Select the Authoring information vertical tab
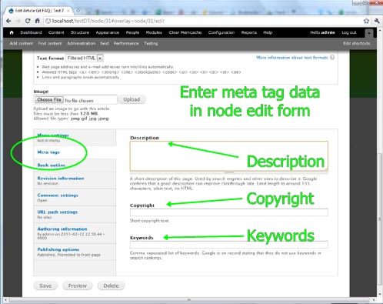 click(75, 233)
